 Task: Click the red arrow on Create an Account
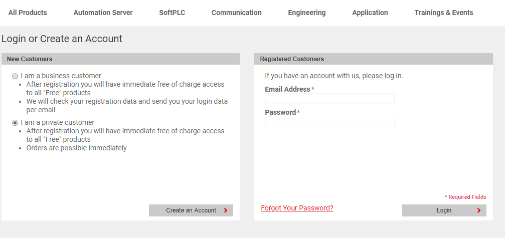[x=226, y=210]
